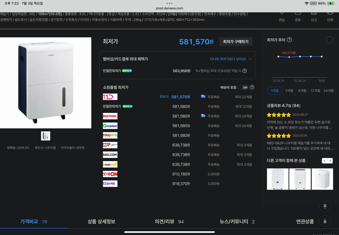
Task: Open the 의견/리뷰 tab
Action: (x=169, y=221)
